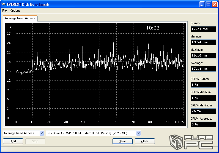
Task: Click the Minimum value 13.54 ms
Action: pos(203,42)
